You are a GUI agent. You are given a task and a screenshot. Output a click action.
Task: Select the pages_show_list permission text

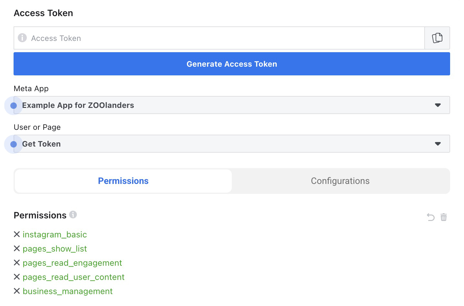pyautogui.click(x=55, y=249)
